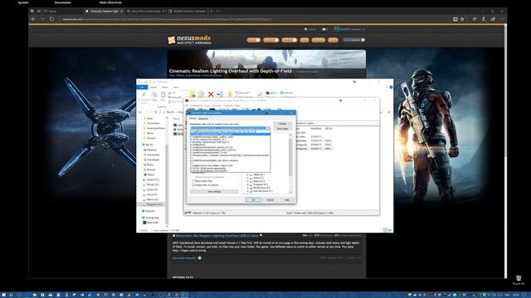
Task: Open the browser More (three dots) menu
Action: coord(502,19)
